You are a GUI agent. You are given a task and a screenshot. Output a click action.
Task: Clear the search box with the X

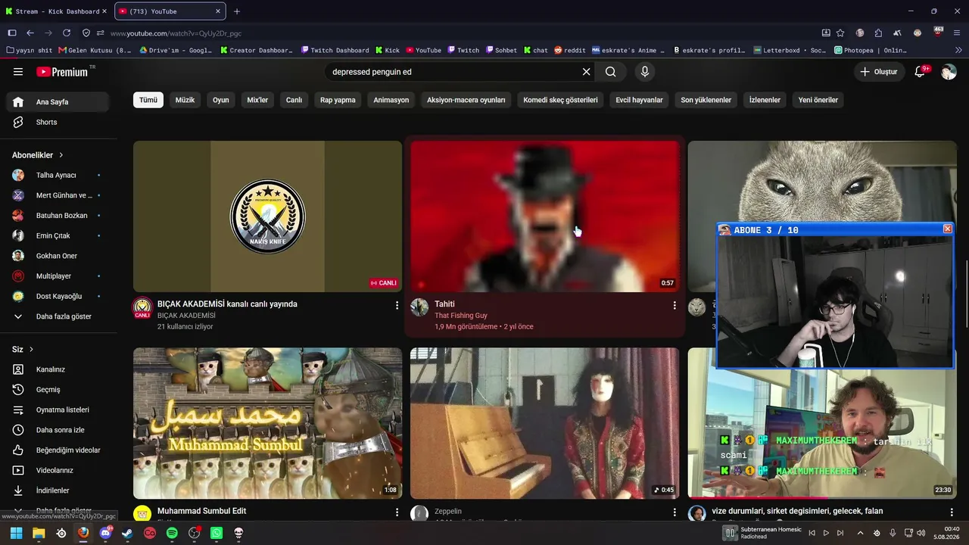586,72
